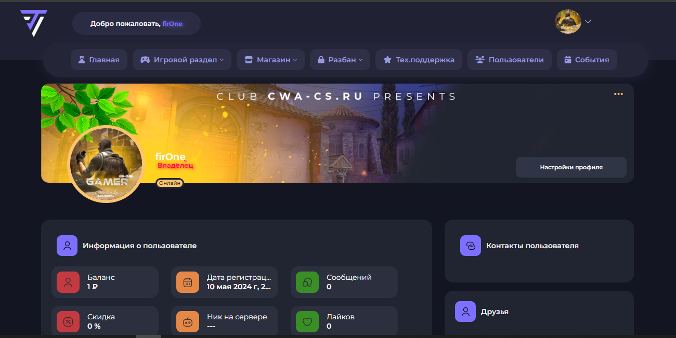Click the registration date calendar icon
The height and width of the screenshot is (338, 676).
[188, 282]
